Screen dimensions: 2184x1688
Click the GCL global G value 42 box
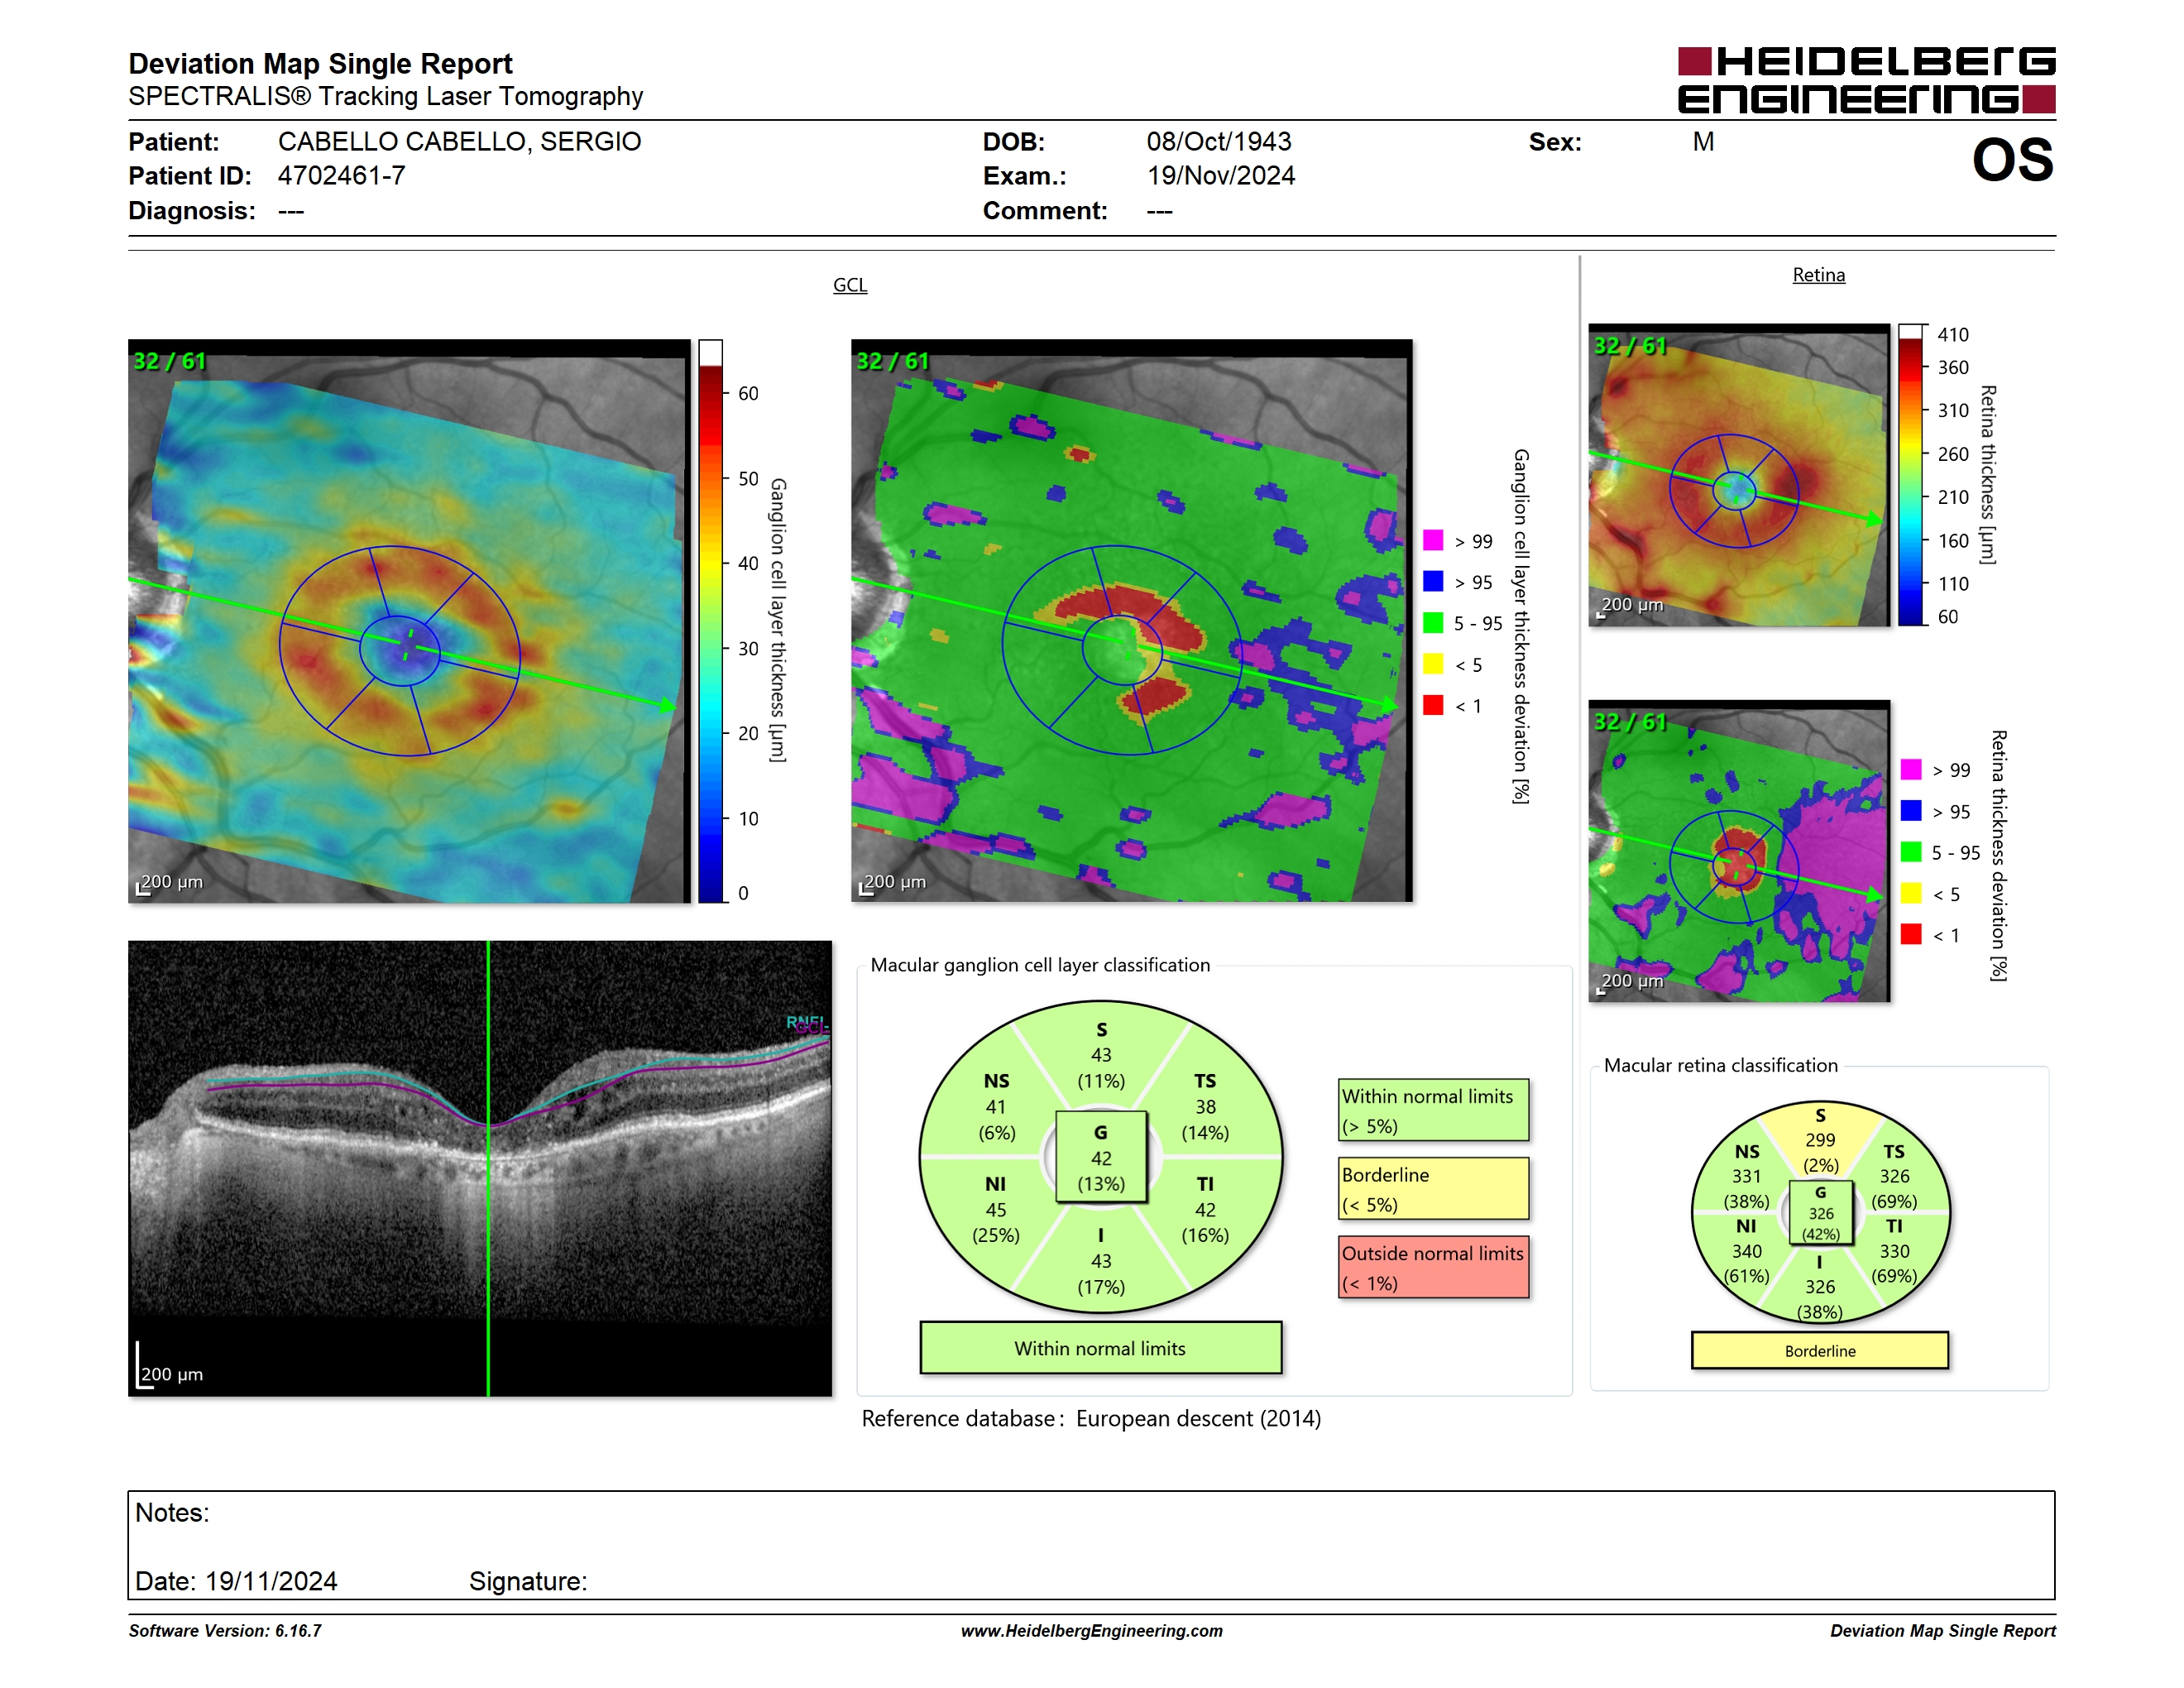(1101, 1157)
